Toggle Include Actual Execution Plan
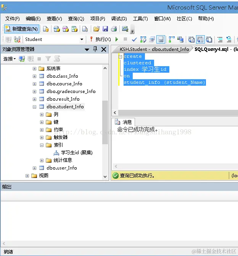Screen dimensions: 238x256 point(172,39)
